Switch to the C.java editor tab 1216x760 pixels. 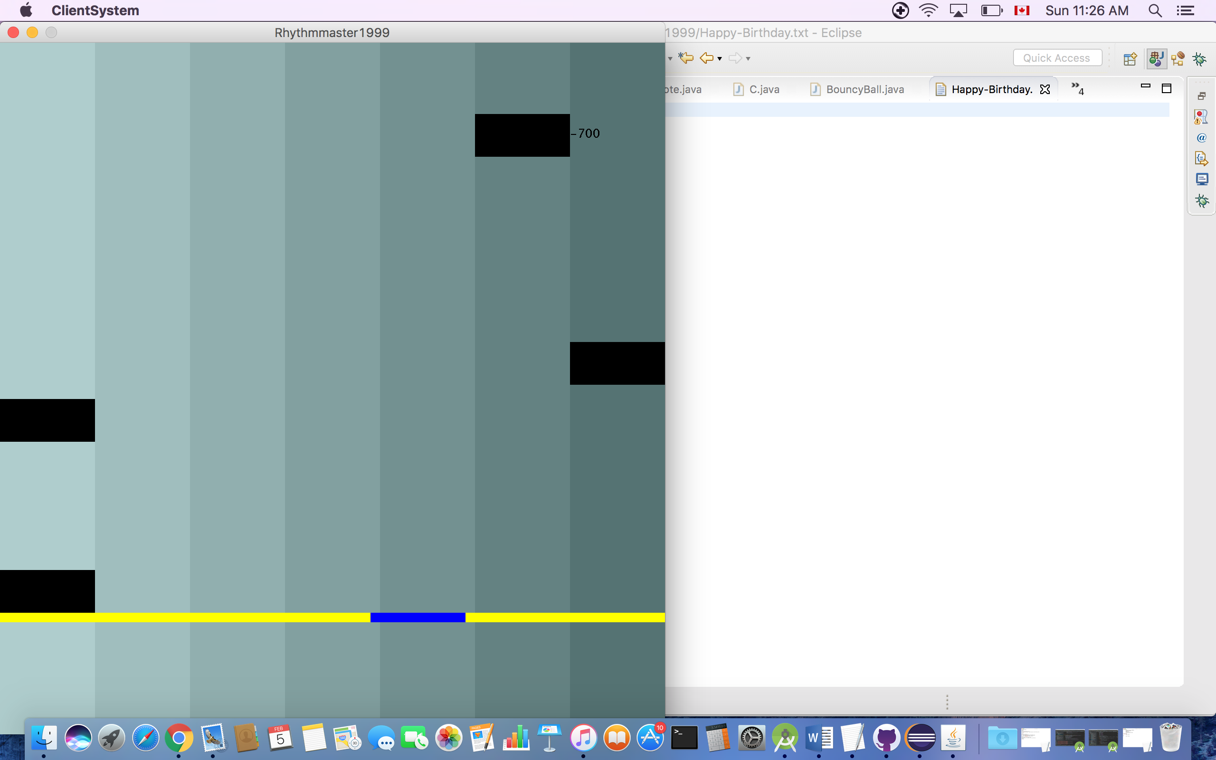(x=764, y=89)
